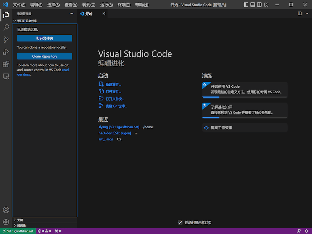Open Customize Layout icon in title bar
The width and height of the screenshot is (312, 234).
(266, 5)
